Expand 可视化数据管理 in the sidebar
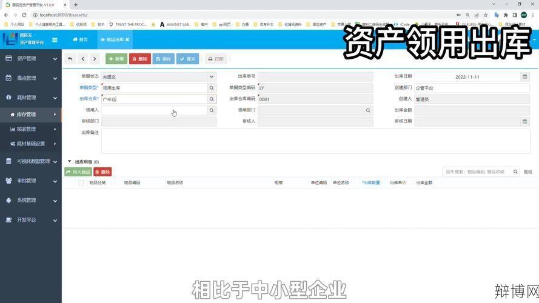Viewport: 539px width, 303px height. click(31, 161)
